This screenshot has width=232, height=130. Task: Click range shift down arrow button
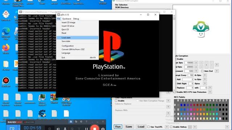tap(206, 65)
